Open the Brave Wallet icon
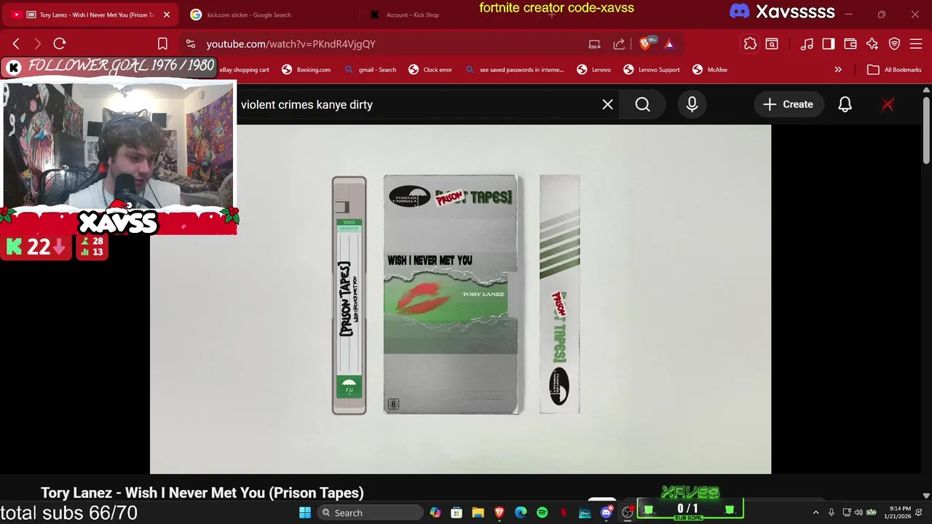This screenshot has width=932, height=524. (850, 44)
